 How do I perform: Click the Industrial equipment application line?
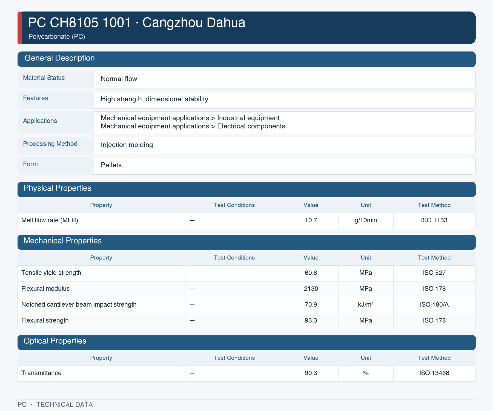coord(190,118)
